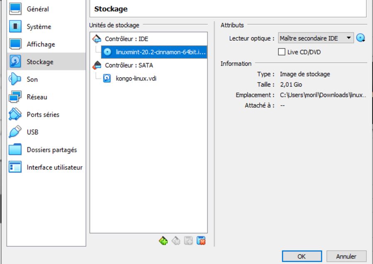Viewport: 373px width, 264px height.
Task: Enable the Live CD/DVD checkbox
Action: tap(282, 52)
